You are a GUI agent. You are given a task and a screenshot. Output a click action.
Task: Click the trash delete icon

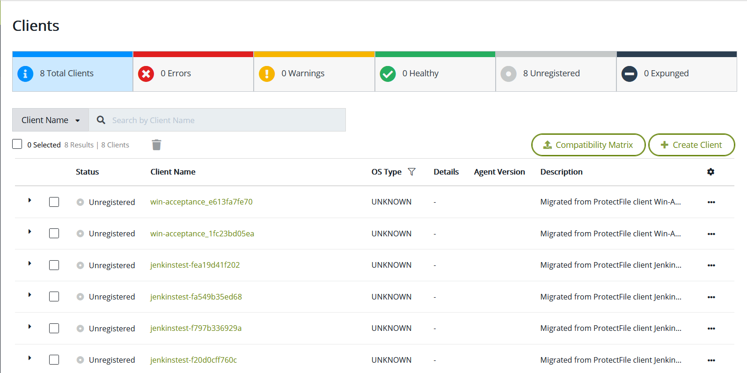click(x=156, y=145)
